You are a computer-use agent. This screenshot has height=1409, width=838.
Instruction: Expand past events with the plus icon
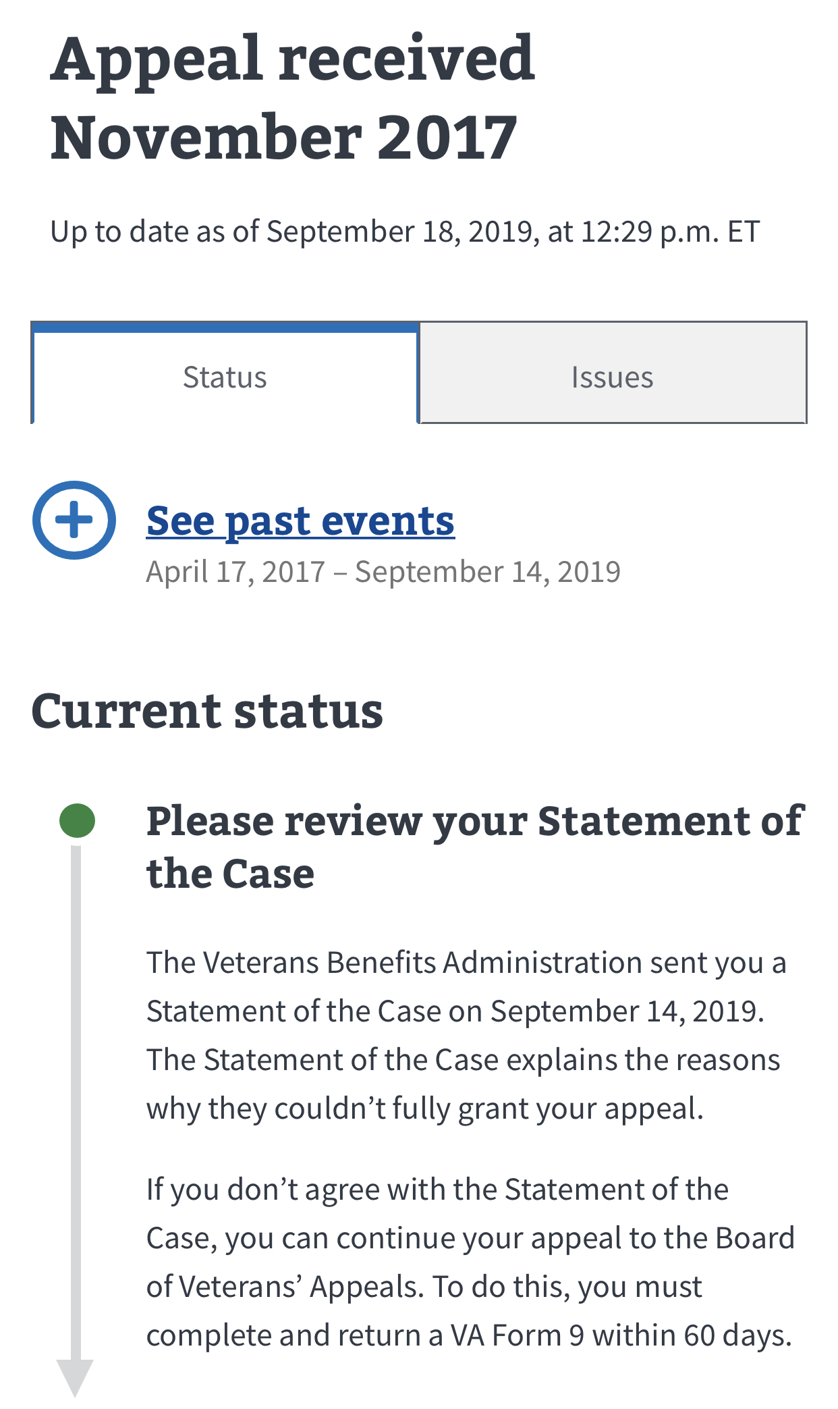tap(74, 520)
